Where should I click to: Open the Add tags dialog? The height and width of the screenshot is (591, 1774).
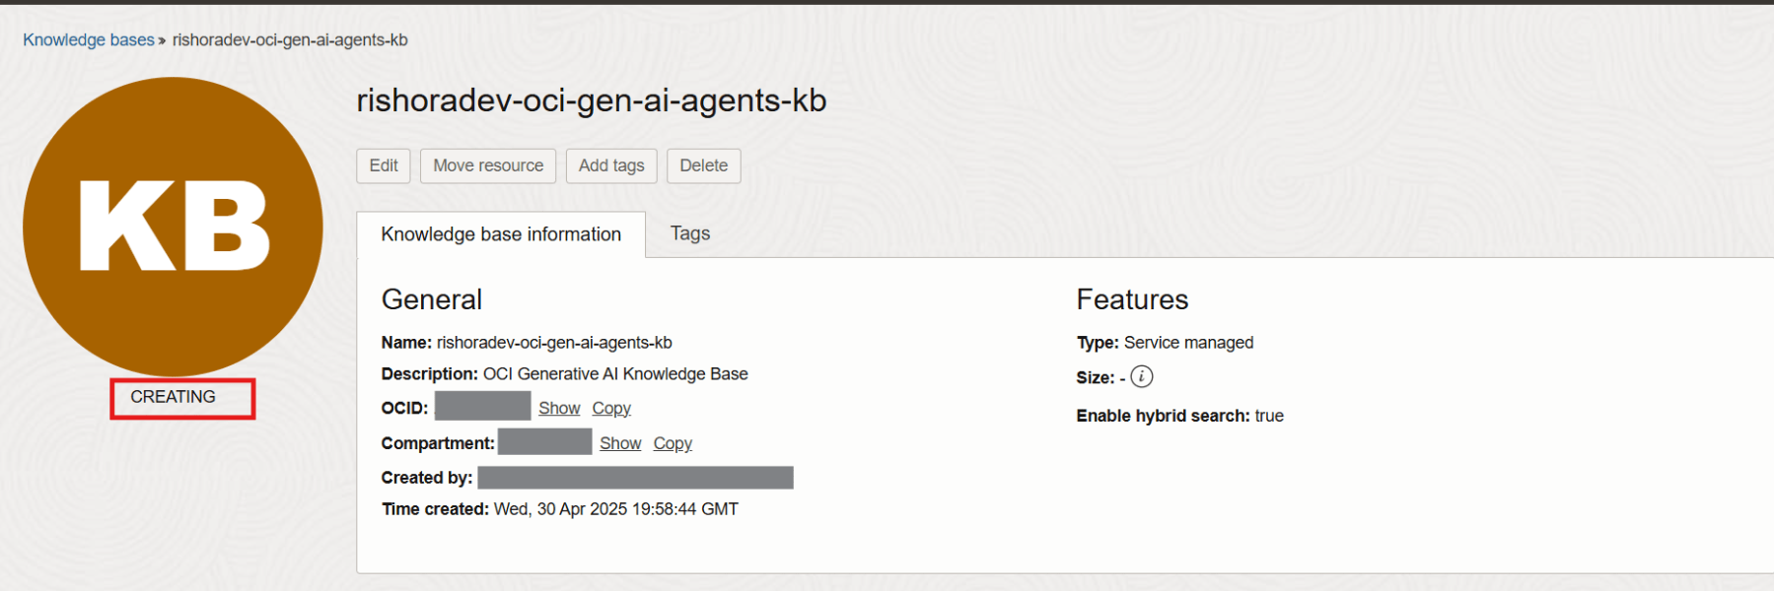[611, 165]
